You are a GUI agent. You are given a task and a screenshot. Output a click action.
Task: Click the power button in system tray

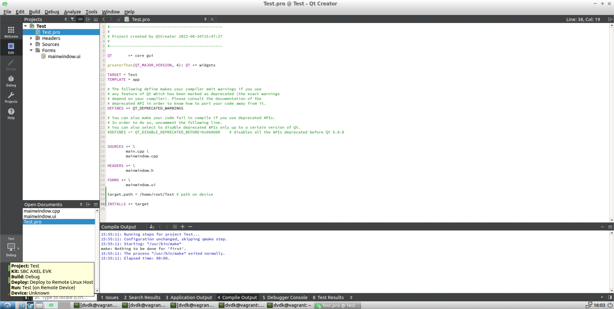coord(610,305)
